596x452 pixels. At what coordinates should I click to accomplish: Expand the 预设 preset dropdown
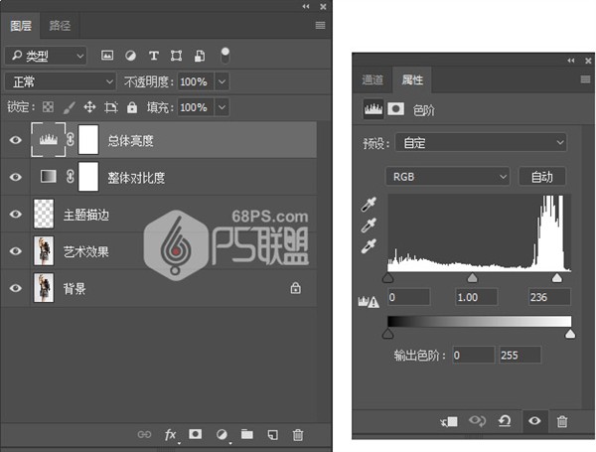tap(480, 143)
